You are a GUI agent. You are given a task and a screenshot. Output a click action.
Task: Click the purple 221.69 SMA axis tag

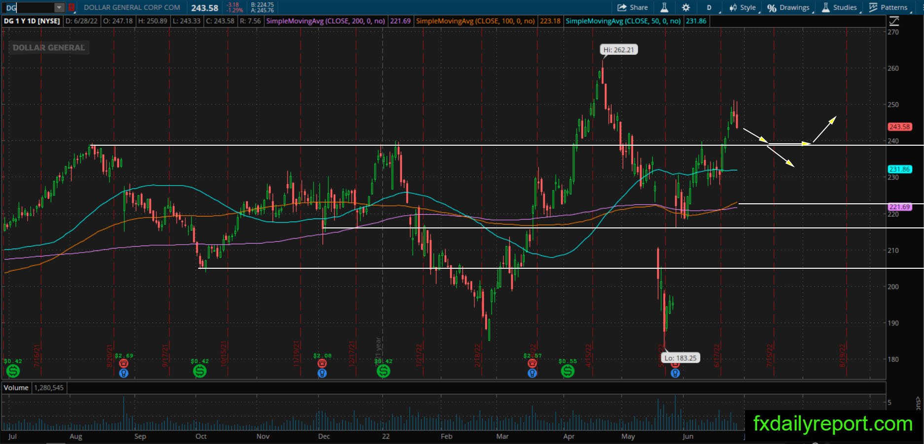[x=899, y=207]
